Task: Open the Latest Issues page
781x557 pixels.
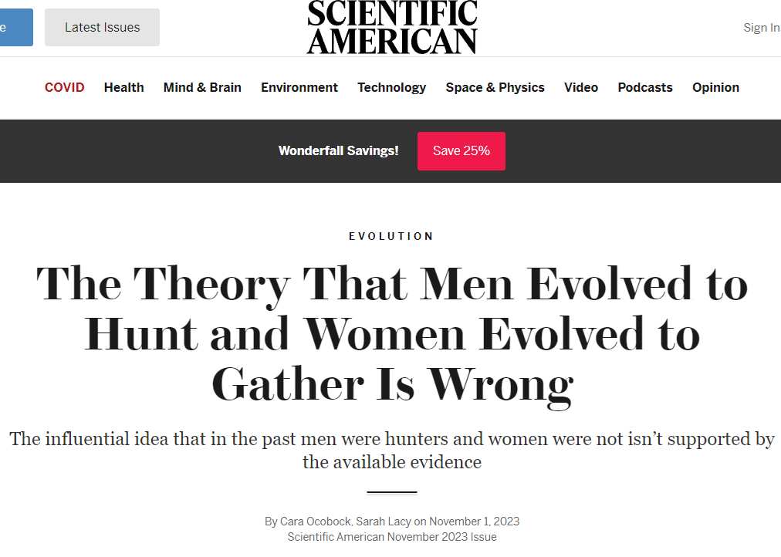Action: [102, 28]
